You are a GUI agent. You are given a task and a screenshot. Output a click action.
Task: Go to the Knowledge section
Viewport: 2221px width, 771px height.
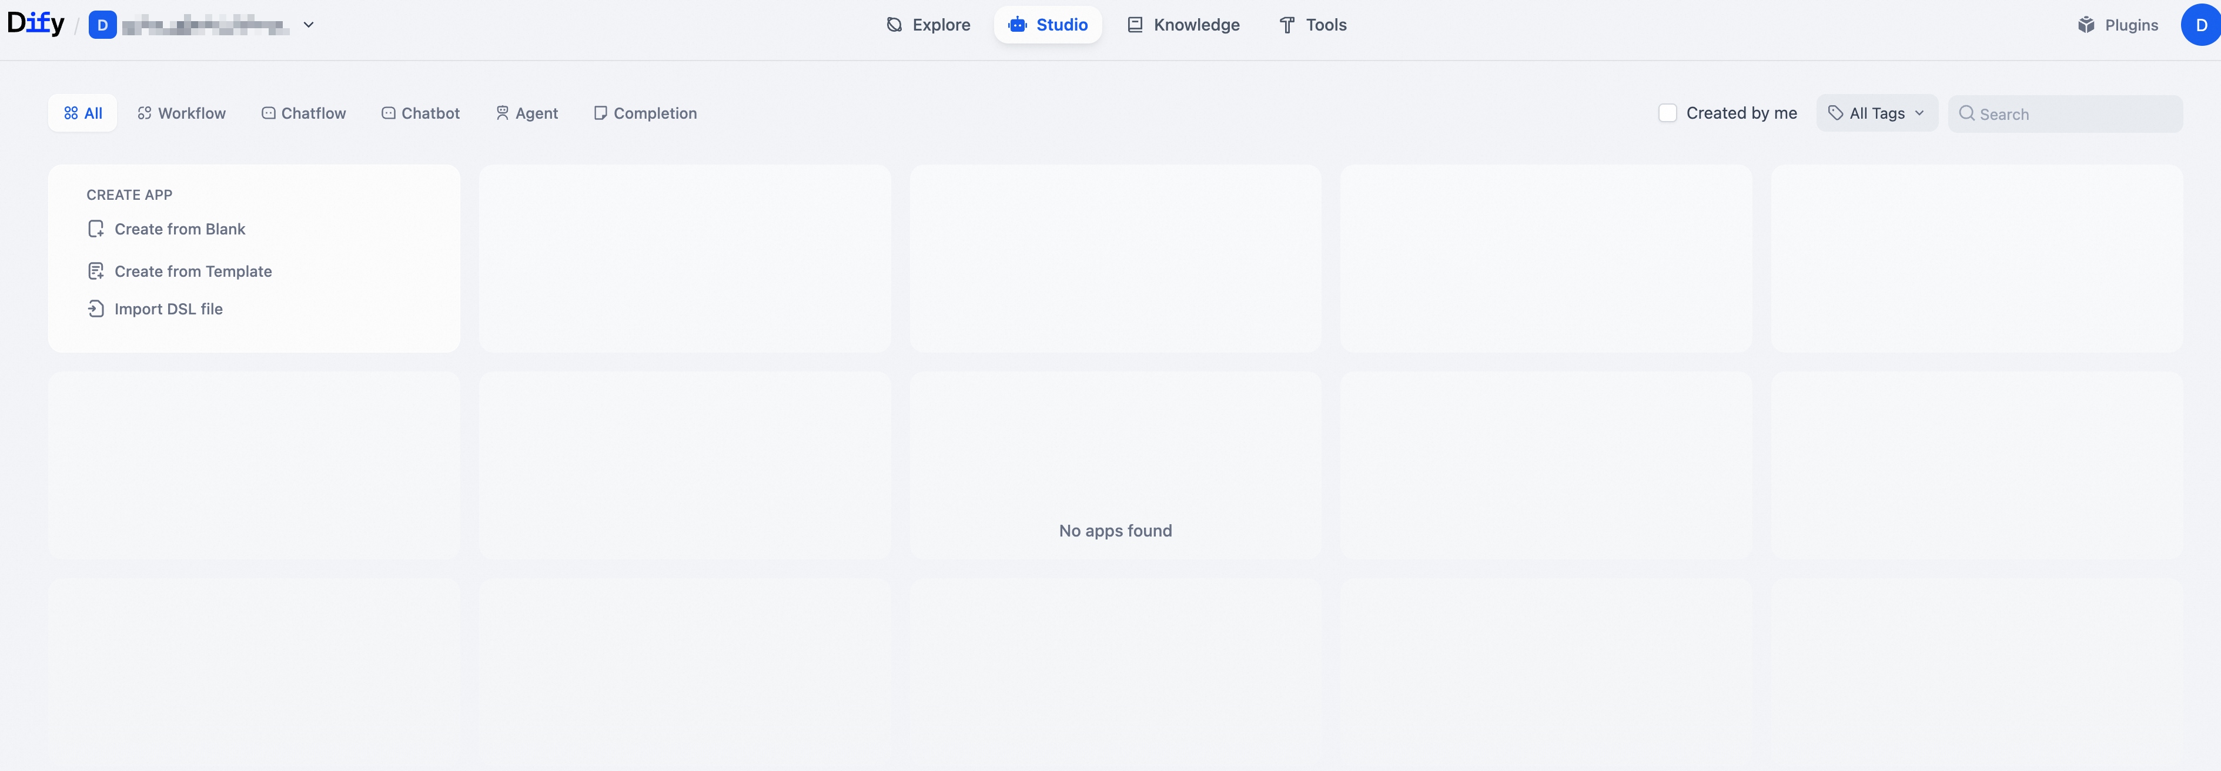pyautogui.click(x=1183, y=25)
